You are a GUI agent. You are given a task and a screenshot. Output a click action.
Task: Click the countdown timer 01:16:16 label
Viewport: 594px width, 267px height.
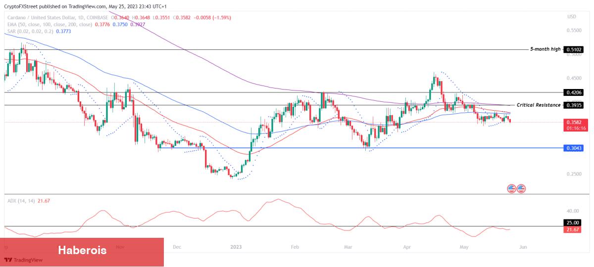coord(576,128)
